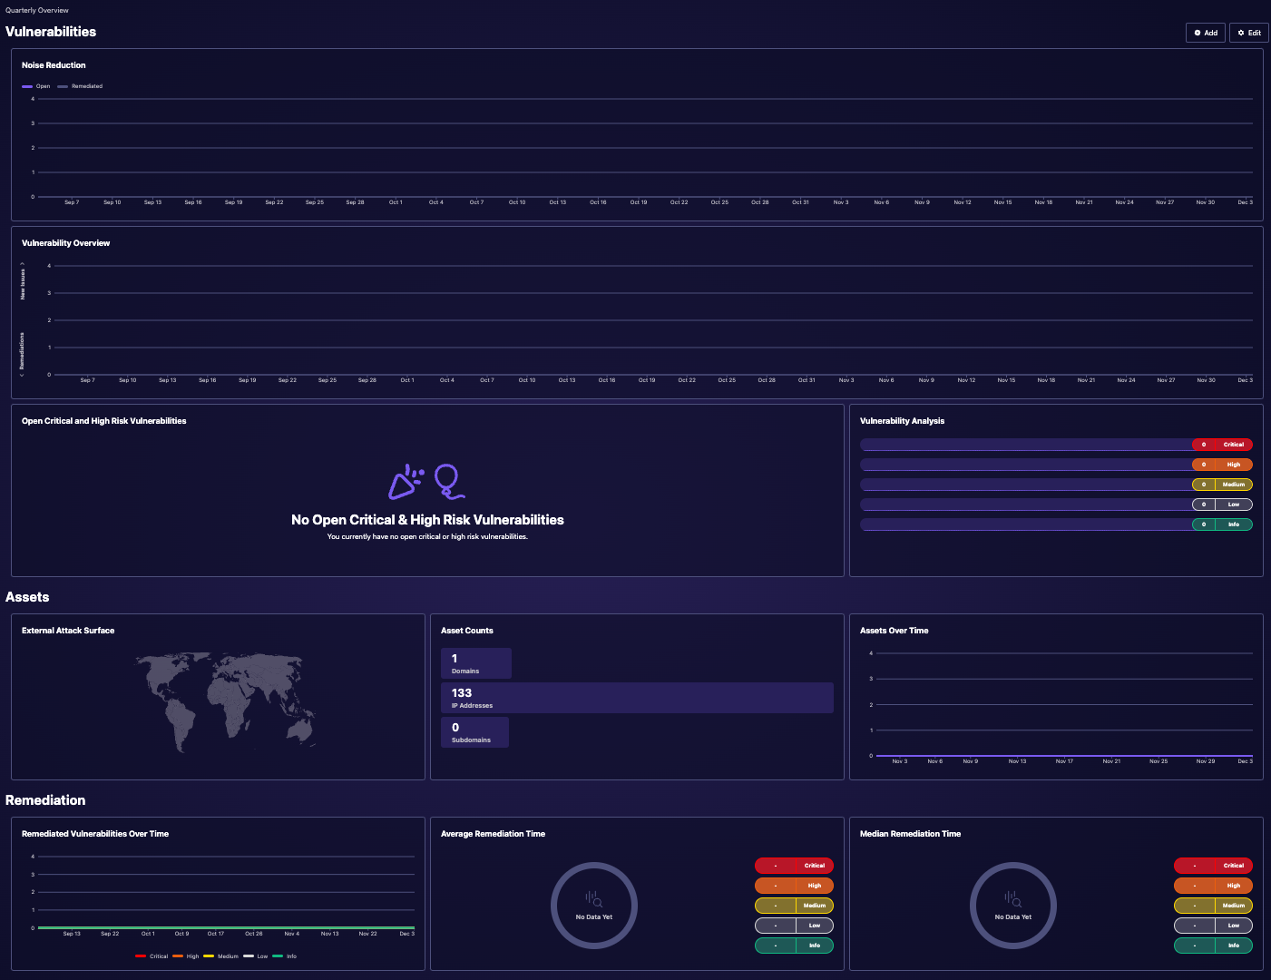Click the world map in External Attack Surface
Image resolution: width=1271 pixels, height=980 pixels.
click(x=227, y=701)
